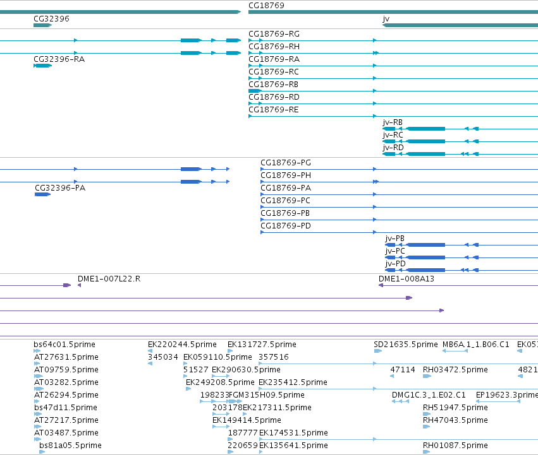538x455 pixels.
Task: Select transcript CG18769-RD label
Action: (274, 97)
